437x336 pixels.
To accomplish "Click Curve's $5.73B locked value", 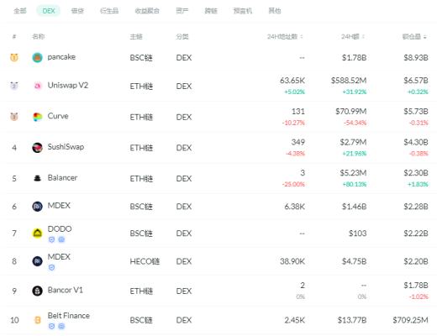I will [x=416, y=112].
